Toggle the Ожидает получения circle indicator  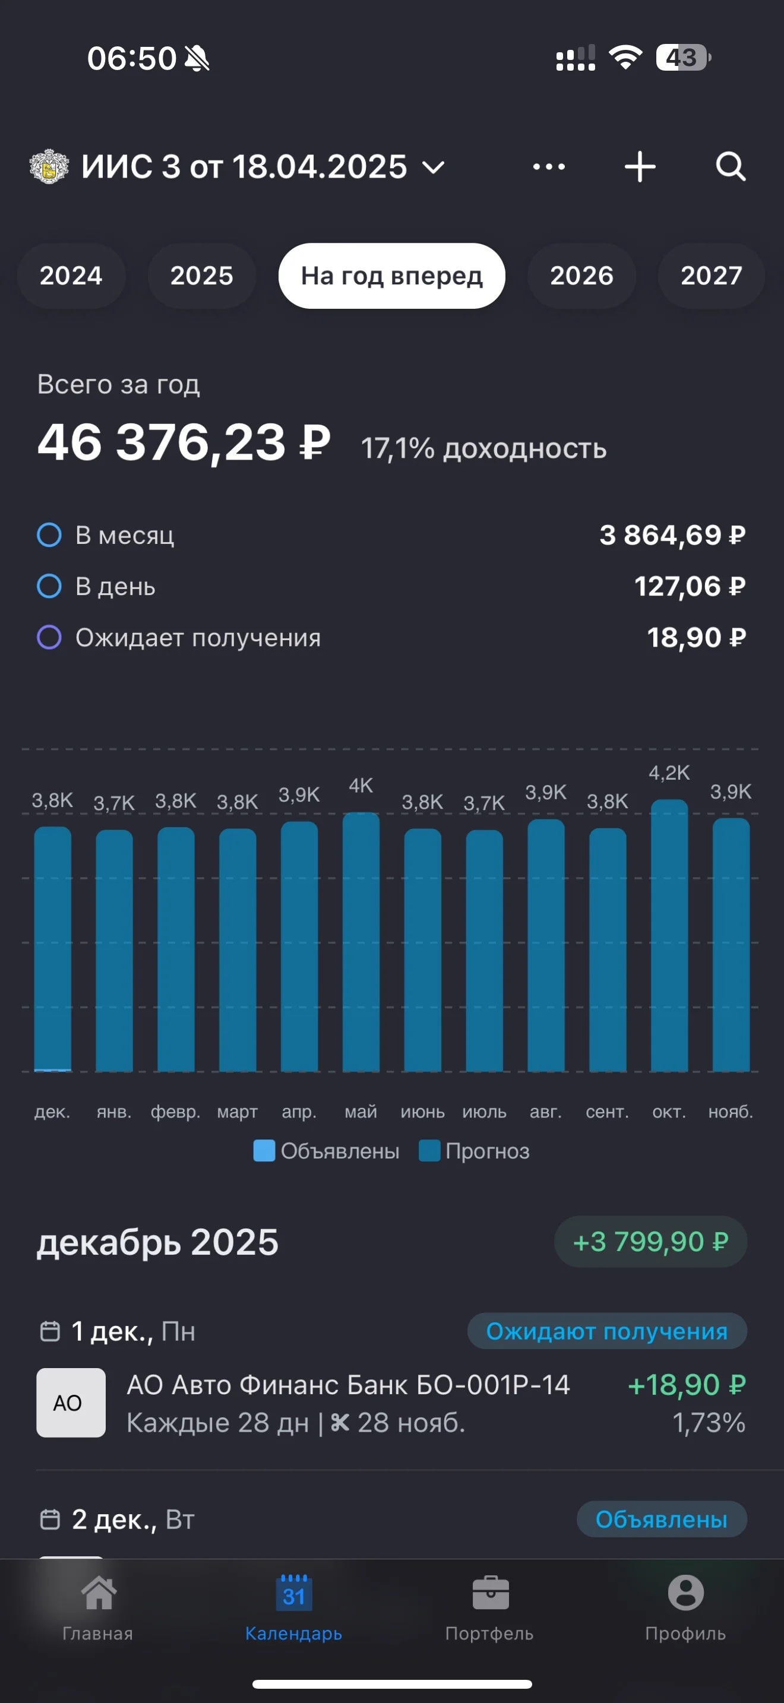tap(49, 637)
